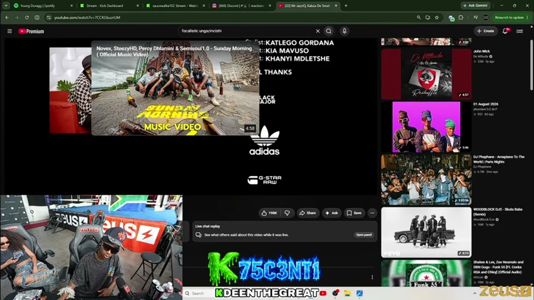Show hidden system tray icons
This screenshot has width=534, height=300.
click(x=474, y=293)
